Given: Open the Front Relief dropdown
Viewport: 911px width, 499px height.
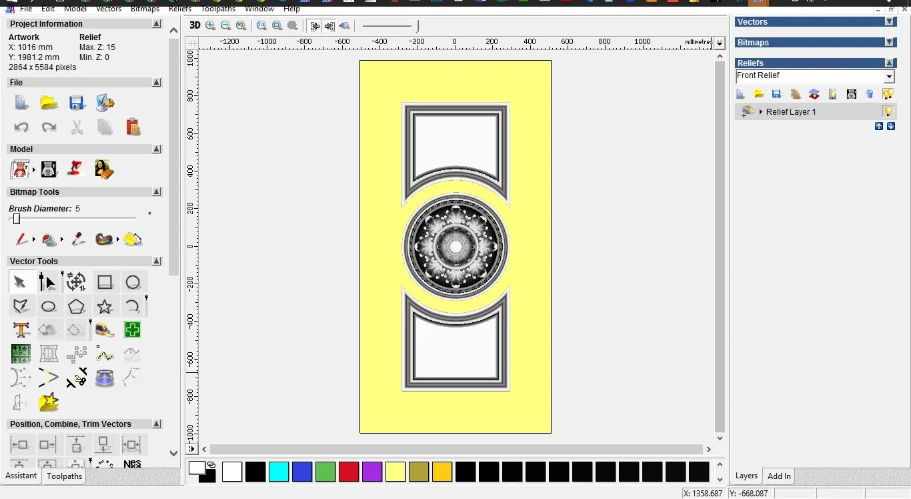Looking at the screenshot, I should tap(888, 77).
